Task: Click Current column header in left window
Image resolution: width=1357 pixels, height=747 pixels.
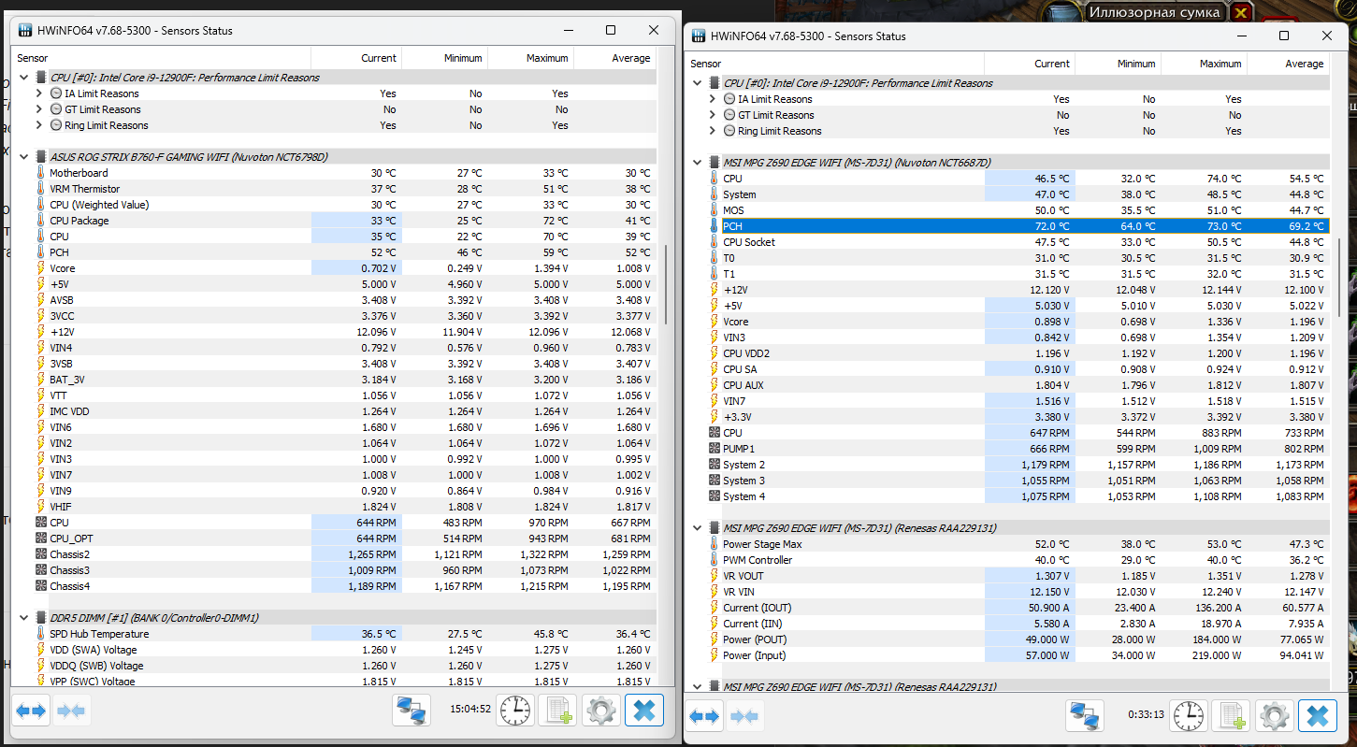Action: (358, 58)
